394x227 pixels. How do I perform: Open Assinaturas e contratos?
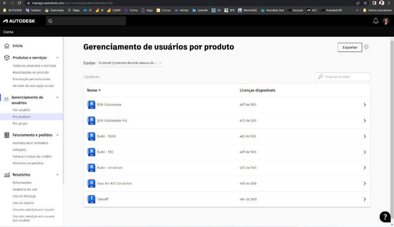pyautogui.click(x=30, y=143)
